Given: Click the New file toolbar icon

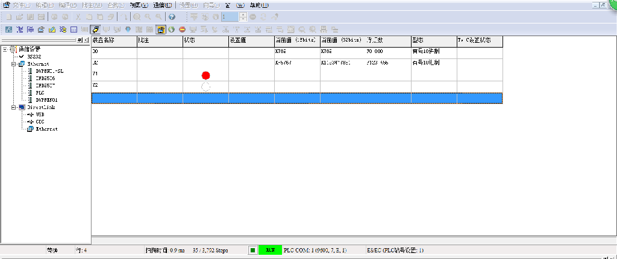Looking at the screenshot, I should (x=8, y=17).
